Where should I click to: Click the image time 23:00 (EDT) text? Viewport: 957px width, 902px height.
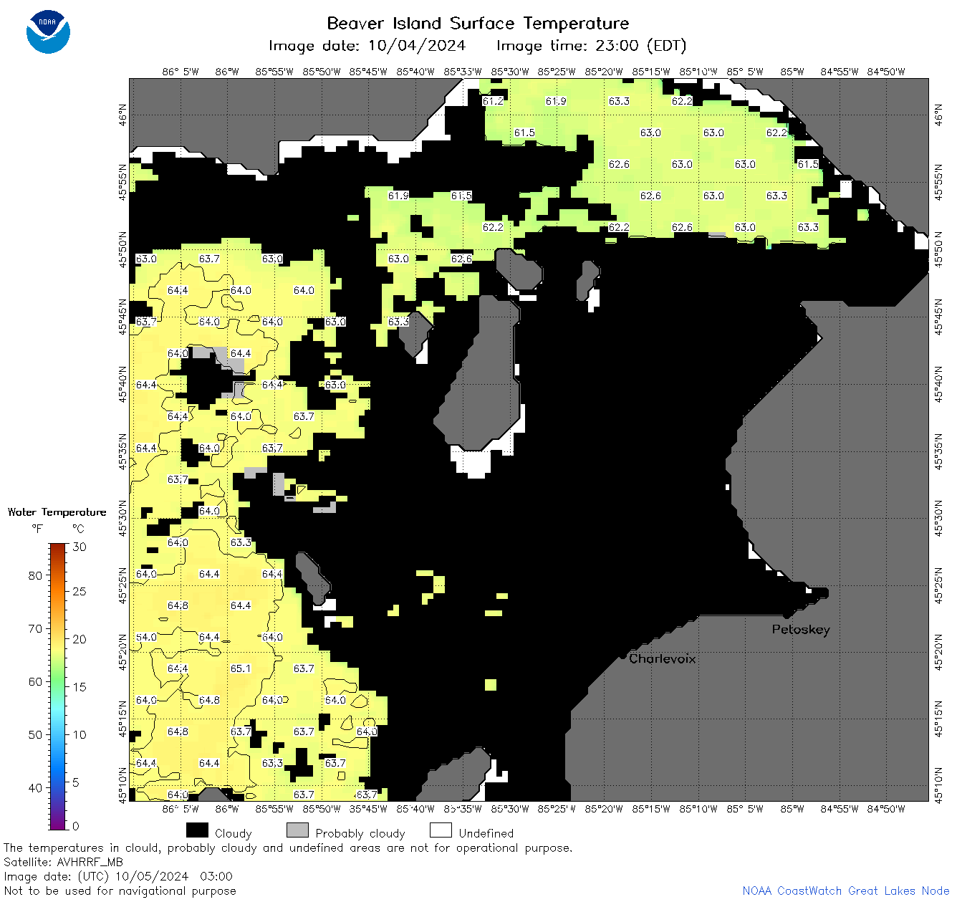(x=591, y=46)
